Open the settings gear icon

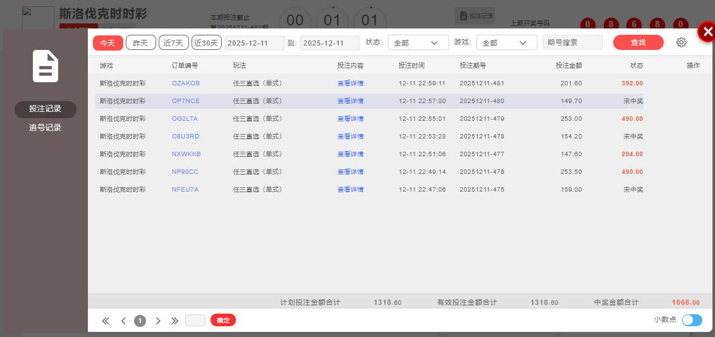tap(681, 42)
